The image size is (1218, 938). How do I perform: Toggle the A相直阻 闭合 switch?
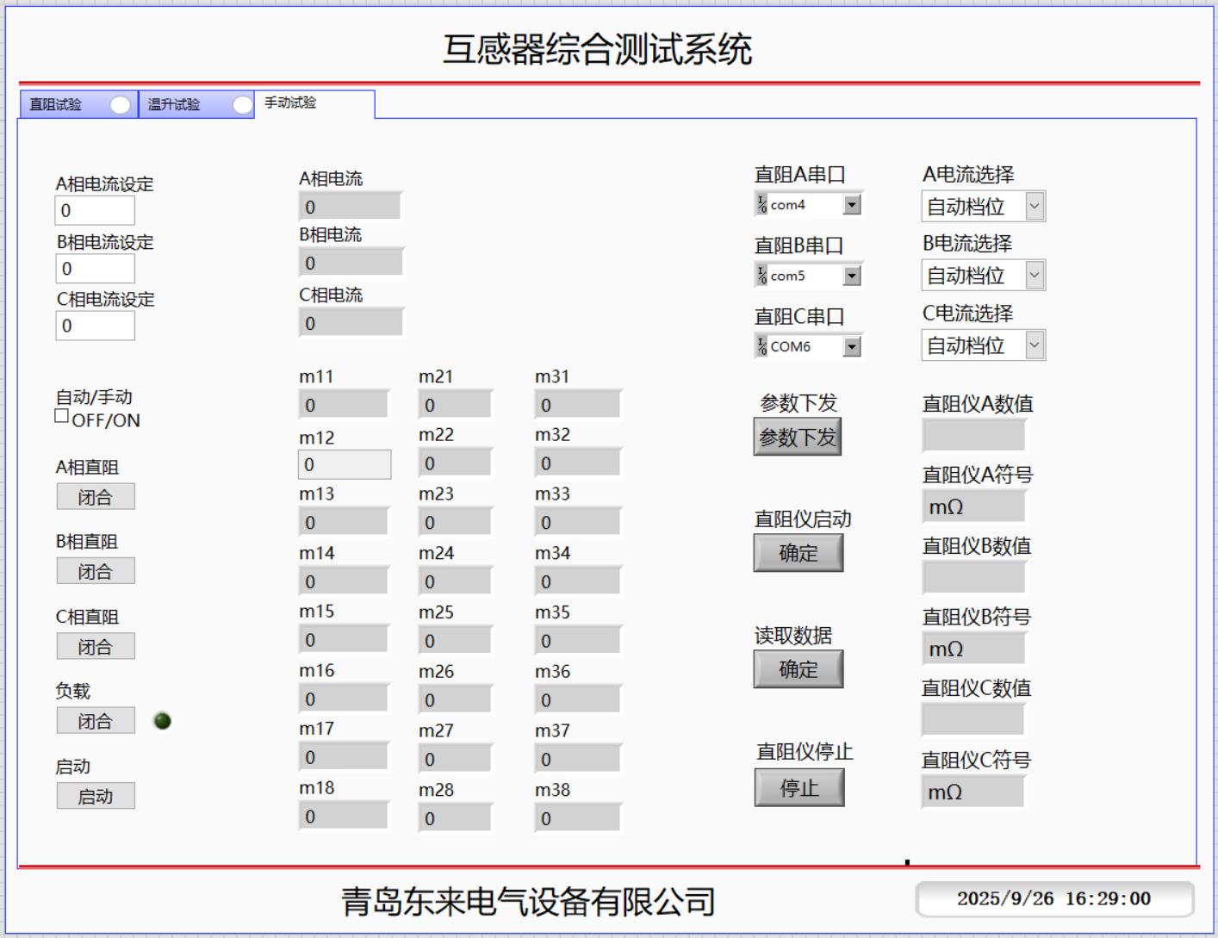click(96, 497)
